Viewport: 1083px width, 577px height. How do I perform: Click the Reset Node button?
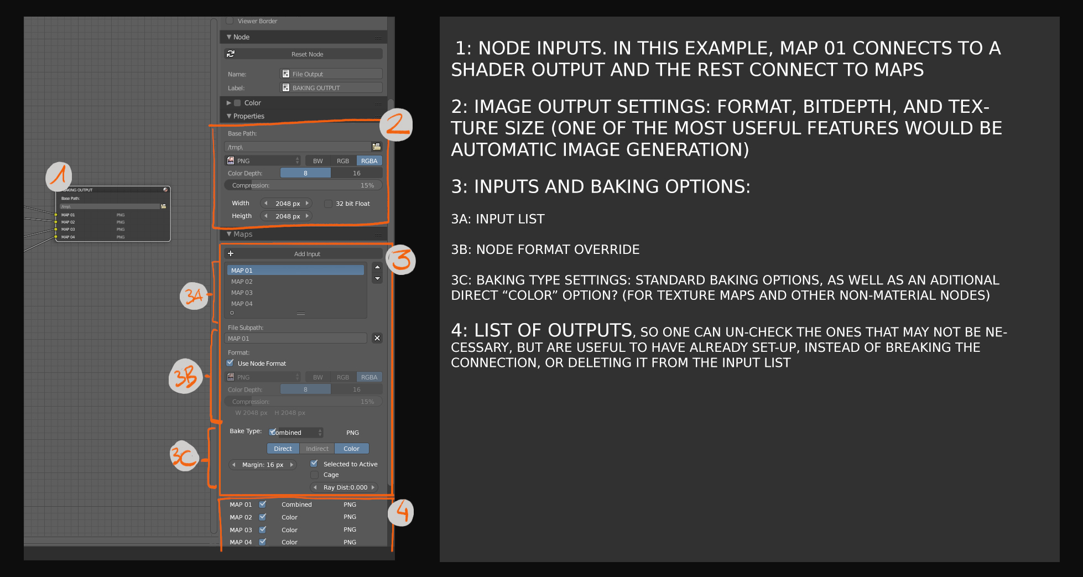click(303, 54)
